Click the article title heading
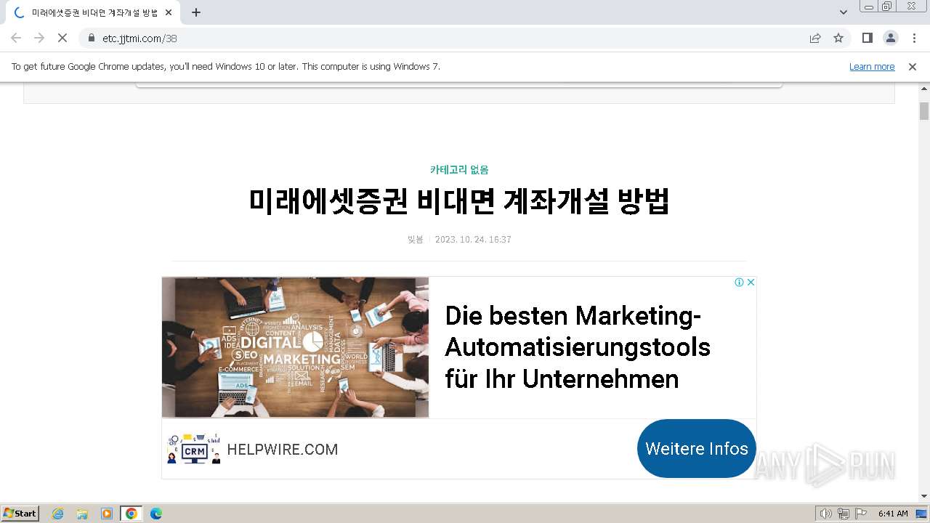Screen dimensions: 930x523 pyautogui.click(x=459, y=201)
